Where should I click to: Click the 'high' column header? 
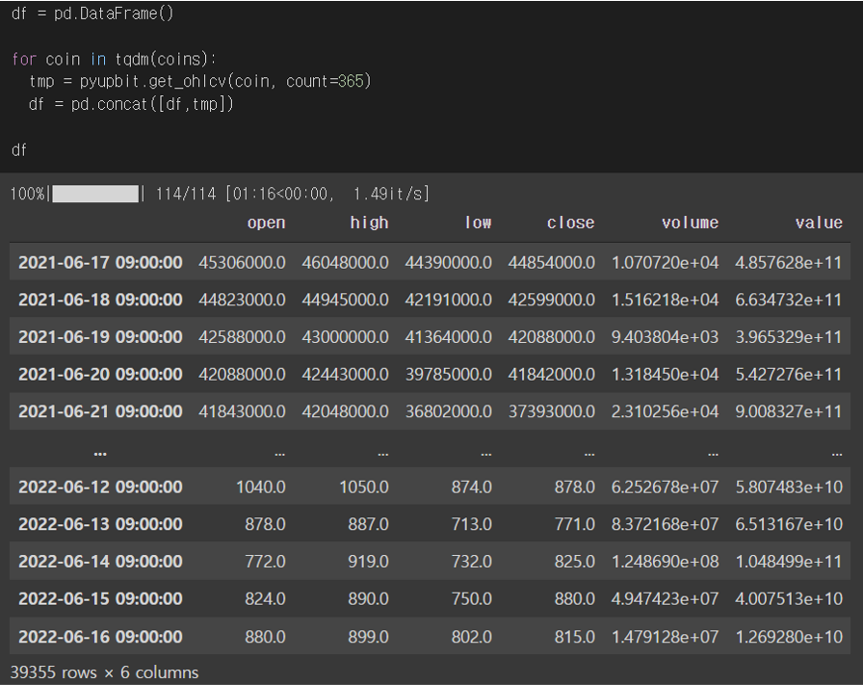pos(369,223)
